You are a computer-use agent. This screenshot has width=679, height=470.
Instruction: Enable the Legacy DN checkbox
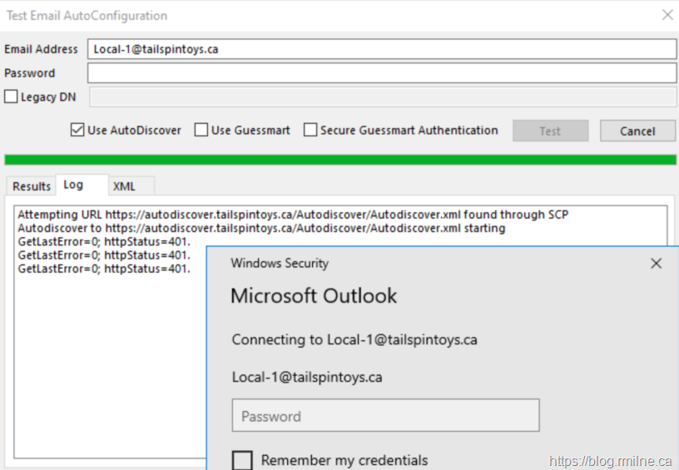11,97
